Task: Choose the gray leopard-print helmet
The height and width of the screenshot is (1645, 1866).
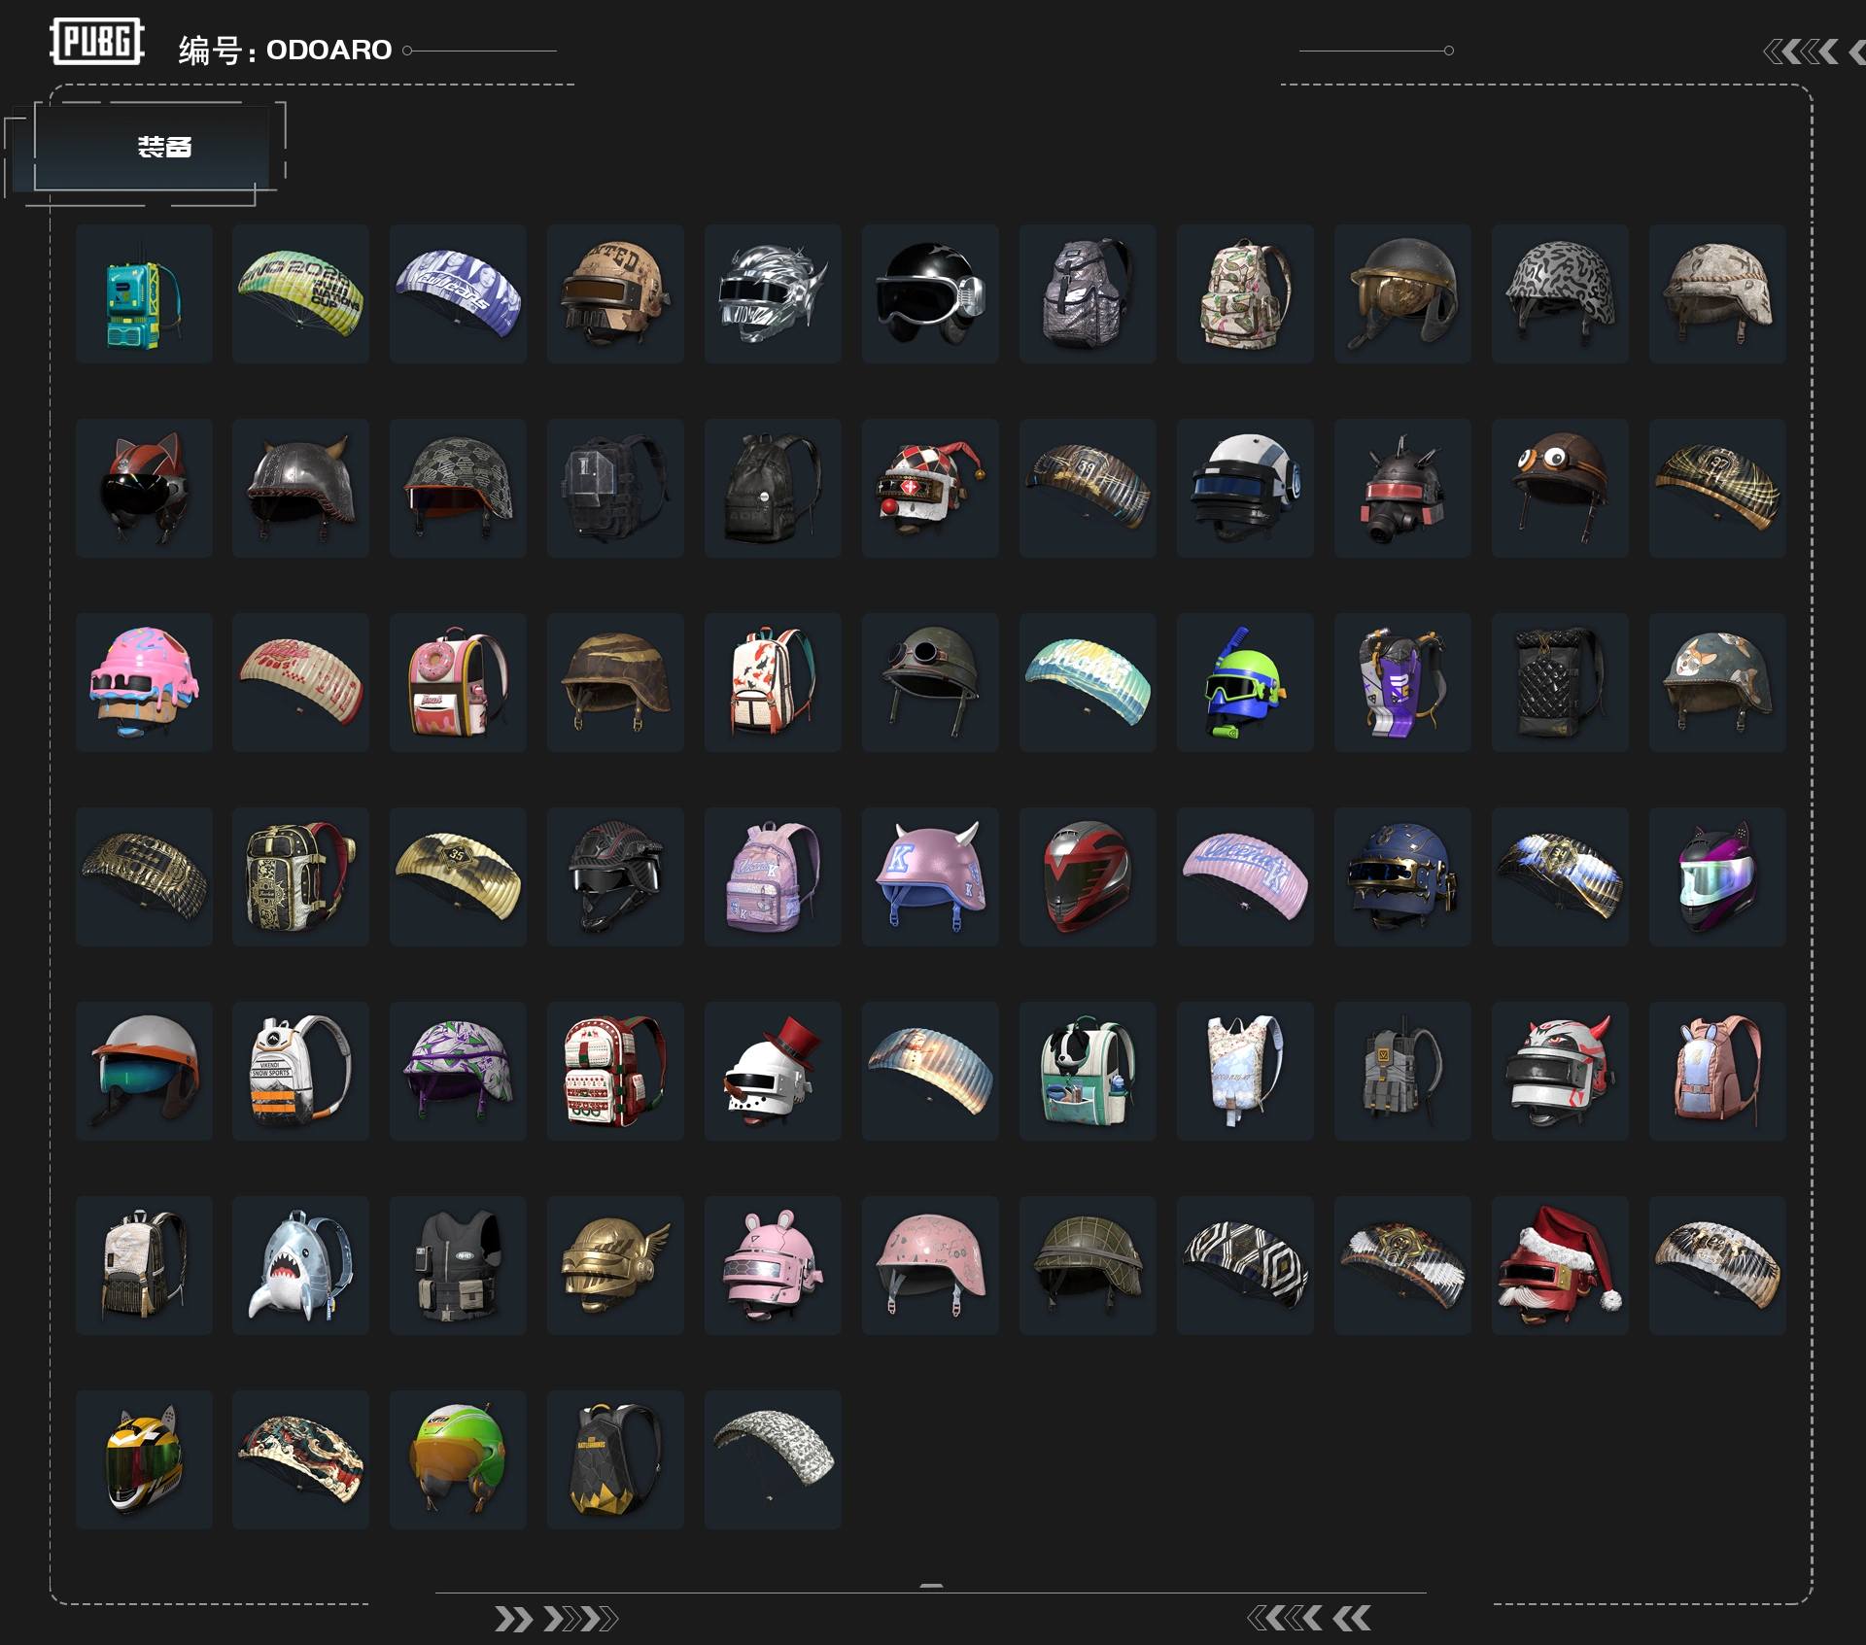Action: (1561, 293)
